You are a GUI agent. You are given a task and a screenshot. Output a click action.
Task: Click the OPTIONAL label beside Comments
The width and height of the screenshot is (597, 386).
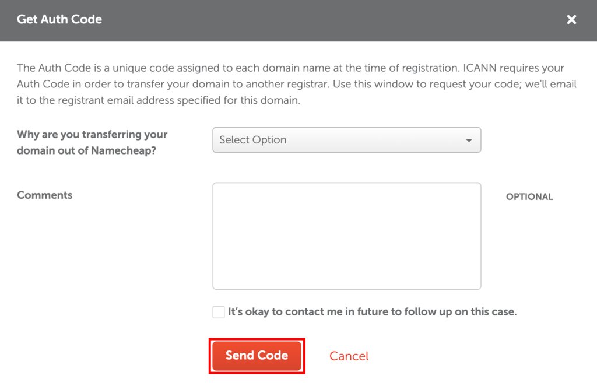click(x=529, y=196)
